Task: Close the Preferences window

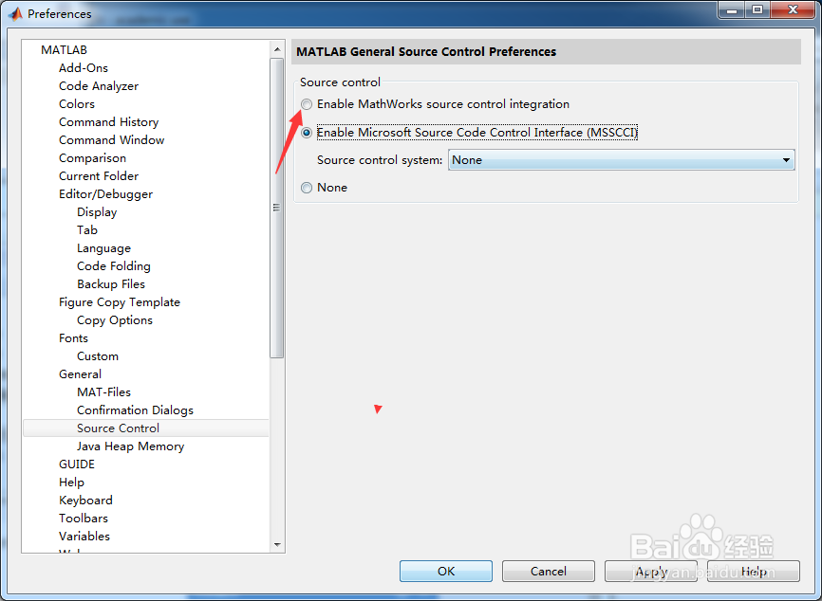Action: (794, 9)
